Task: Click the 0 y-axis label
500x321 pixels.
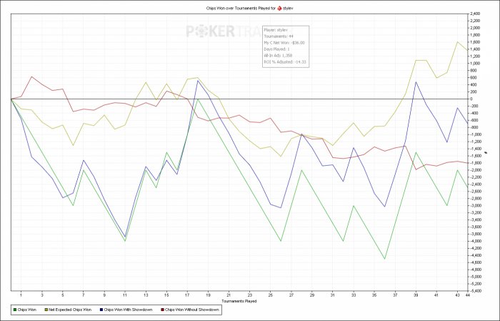Action: pos(471,99)
